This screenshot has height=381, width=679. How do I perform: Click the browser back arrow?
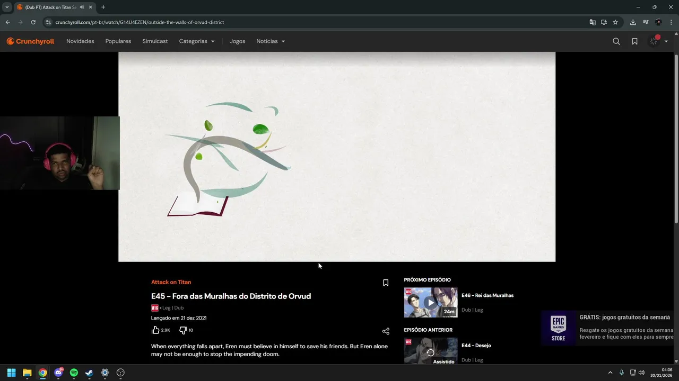pyautogui.click(x=7, y=22)
